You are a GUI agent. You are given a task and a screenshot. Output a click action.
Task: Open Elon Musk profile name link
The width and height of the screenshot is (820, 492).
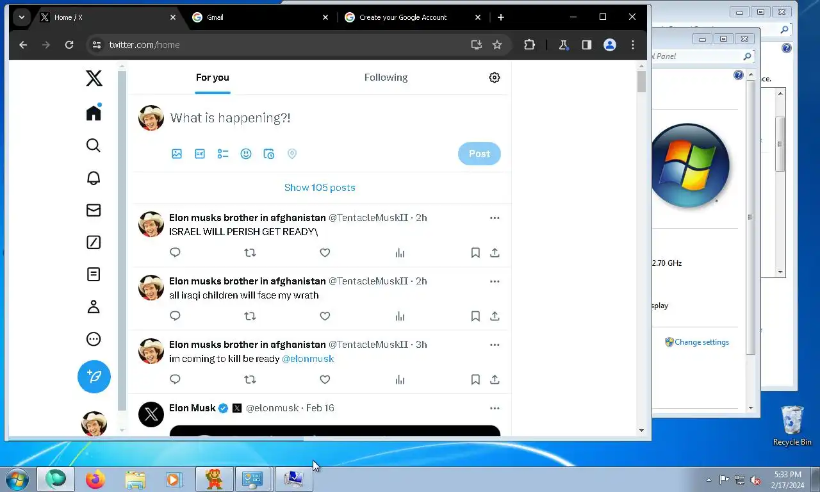[x=192, y=408]
